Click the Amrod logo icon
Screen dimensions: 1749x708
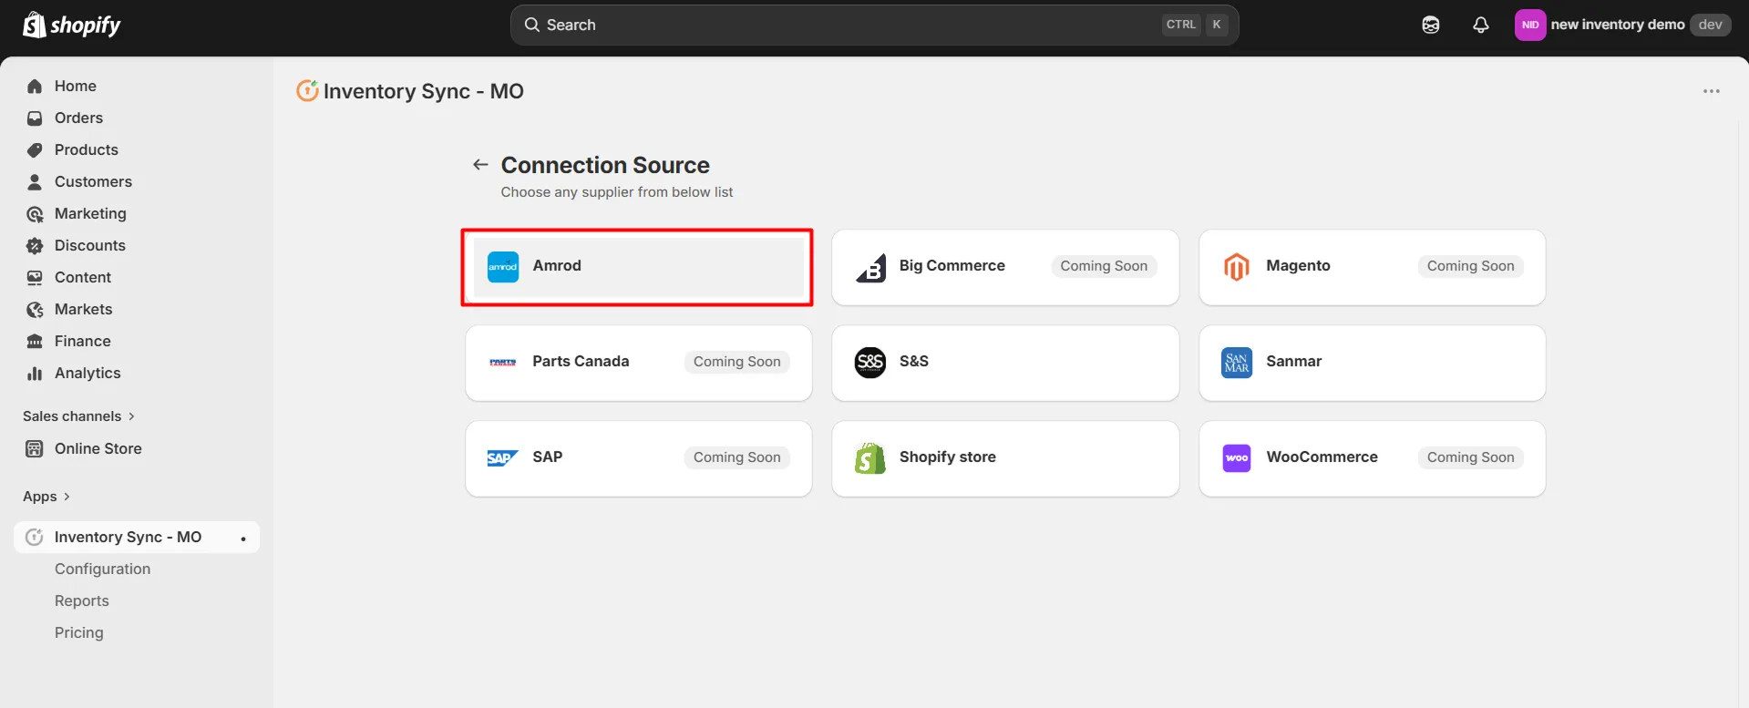click(x=503, y=266)
